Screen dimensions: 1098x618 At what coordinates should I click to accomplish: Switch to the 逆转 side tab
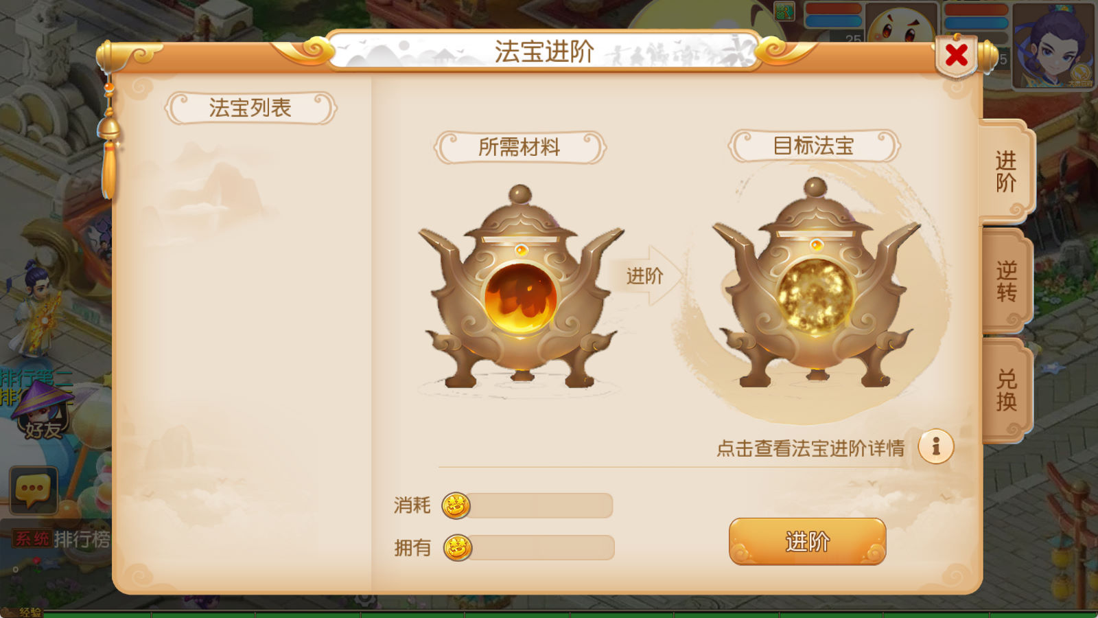coord(1006,281)
